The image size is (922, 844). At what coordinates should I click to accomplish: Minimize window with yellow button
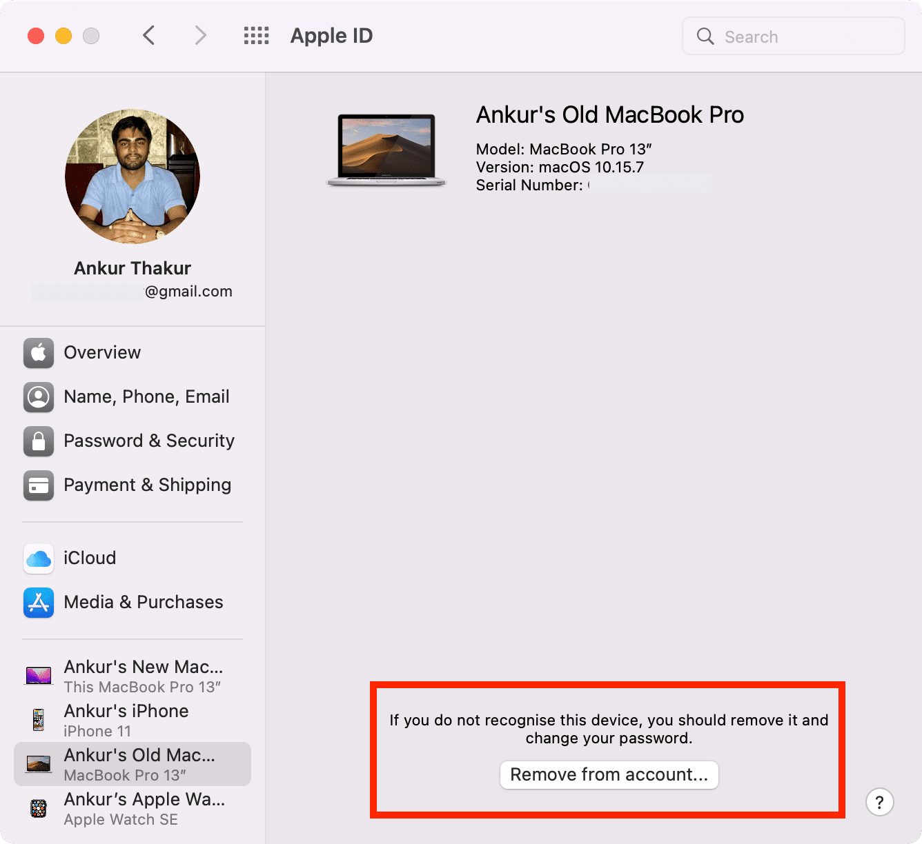(63, 36)
